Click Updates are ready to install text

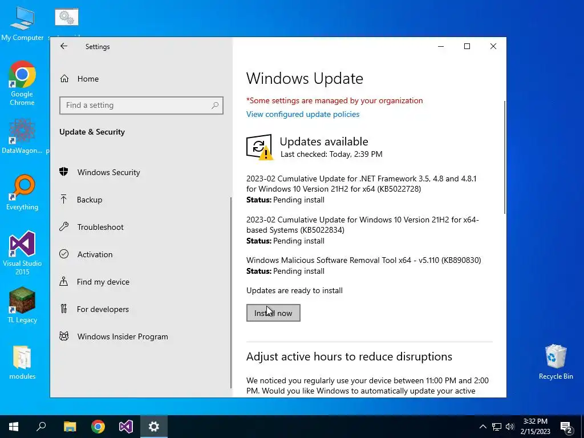click(294, 290)
